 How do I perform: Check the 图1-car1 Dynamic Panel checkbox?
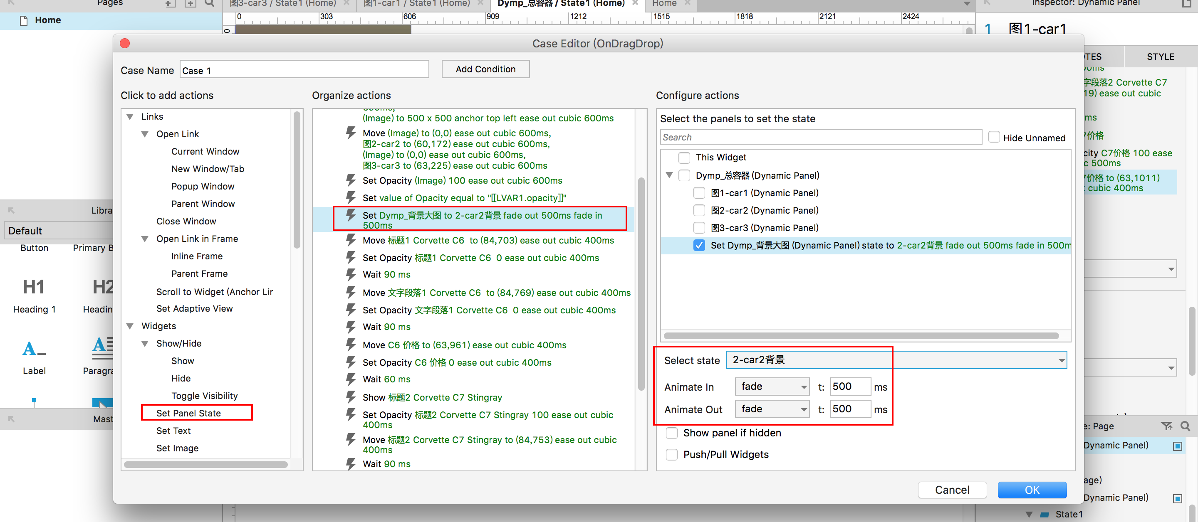coord(698,193)
